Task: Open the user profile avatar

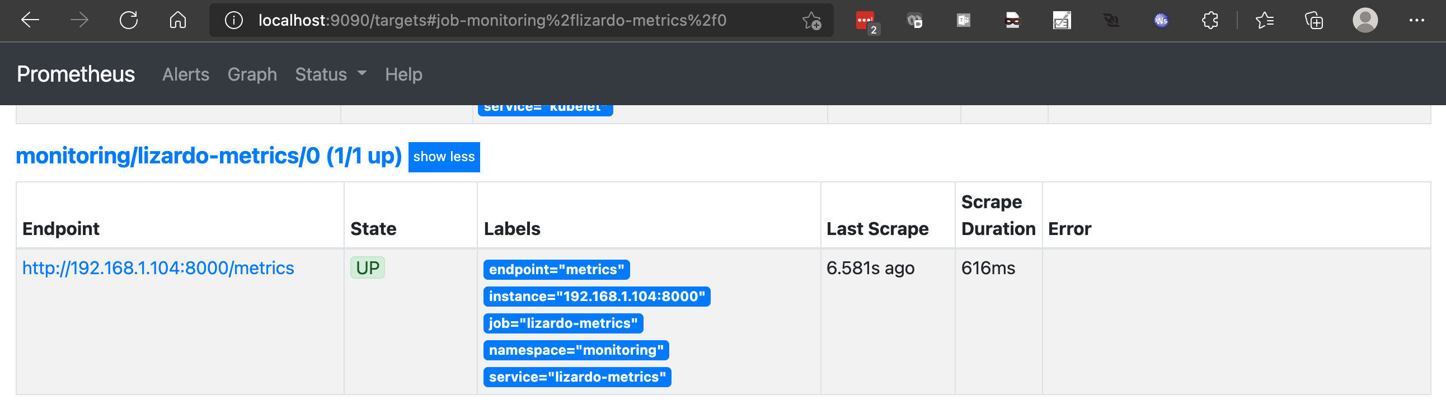Action: click(1365, 20)
